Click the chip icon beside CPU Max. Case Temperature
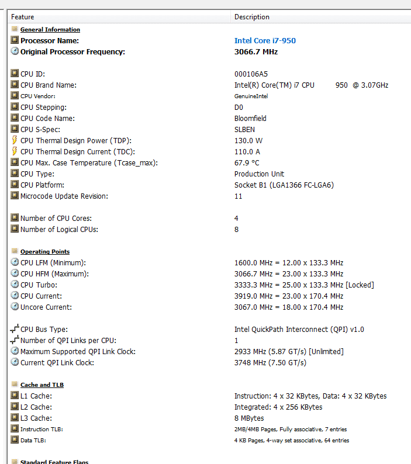Image resolution: width=411 pixels, height=464 pixels. (x=15, y=162)
